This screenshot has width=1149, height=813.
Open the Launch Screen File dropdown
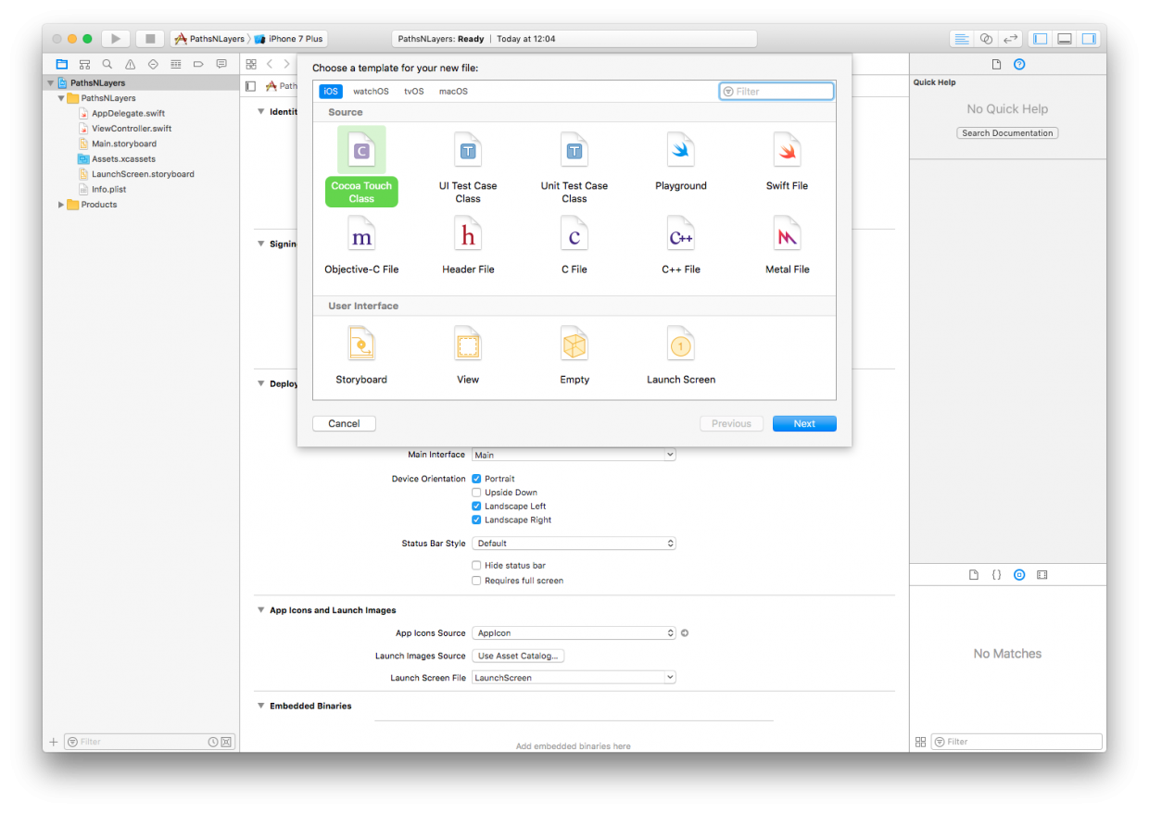(x=574, y=678)
